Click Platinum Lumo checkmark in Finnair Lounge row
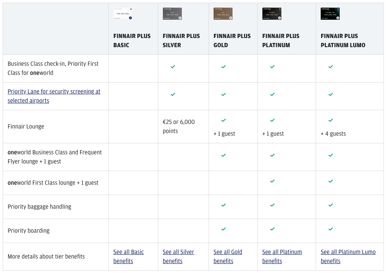 pyautogui.click(x=331, y=120)
